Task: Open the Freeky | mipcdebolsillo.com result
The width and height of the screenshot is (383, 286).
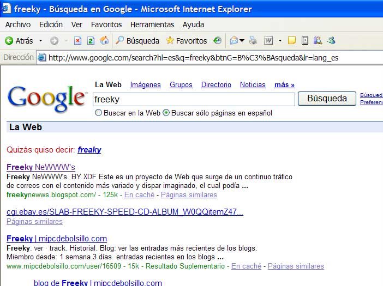Action: (57, 239)
